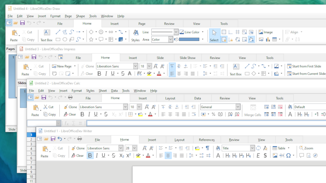
Task: Click blue area fill color bar in Draw
Action: point(189,39)
